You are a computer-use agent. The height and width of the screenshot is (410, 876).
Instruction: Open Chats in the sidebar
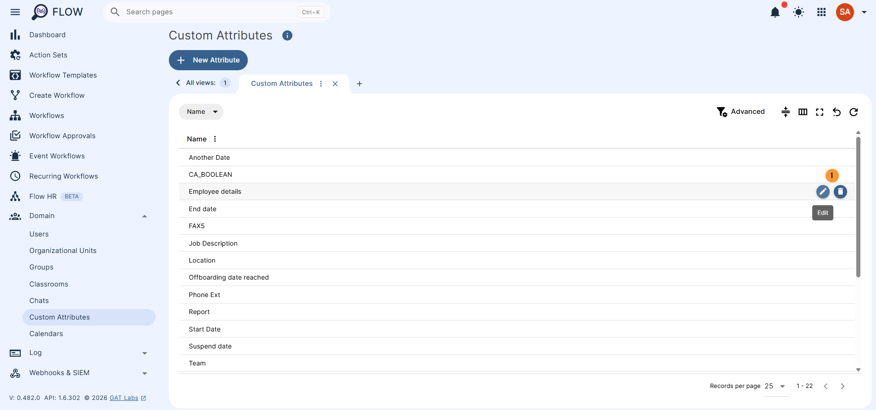(x=39, y=301)
